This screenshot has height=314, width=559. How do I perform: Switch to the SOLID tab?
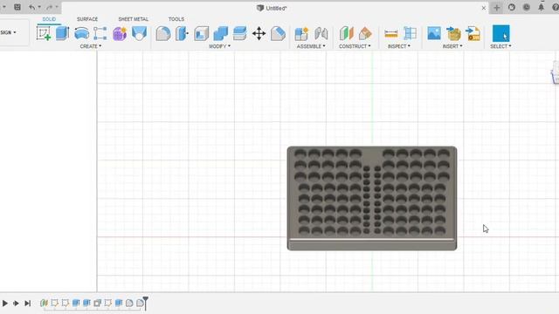pos(49,19)
